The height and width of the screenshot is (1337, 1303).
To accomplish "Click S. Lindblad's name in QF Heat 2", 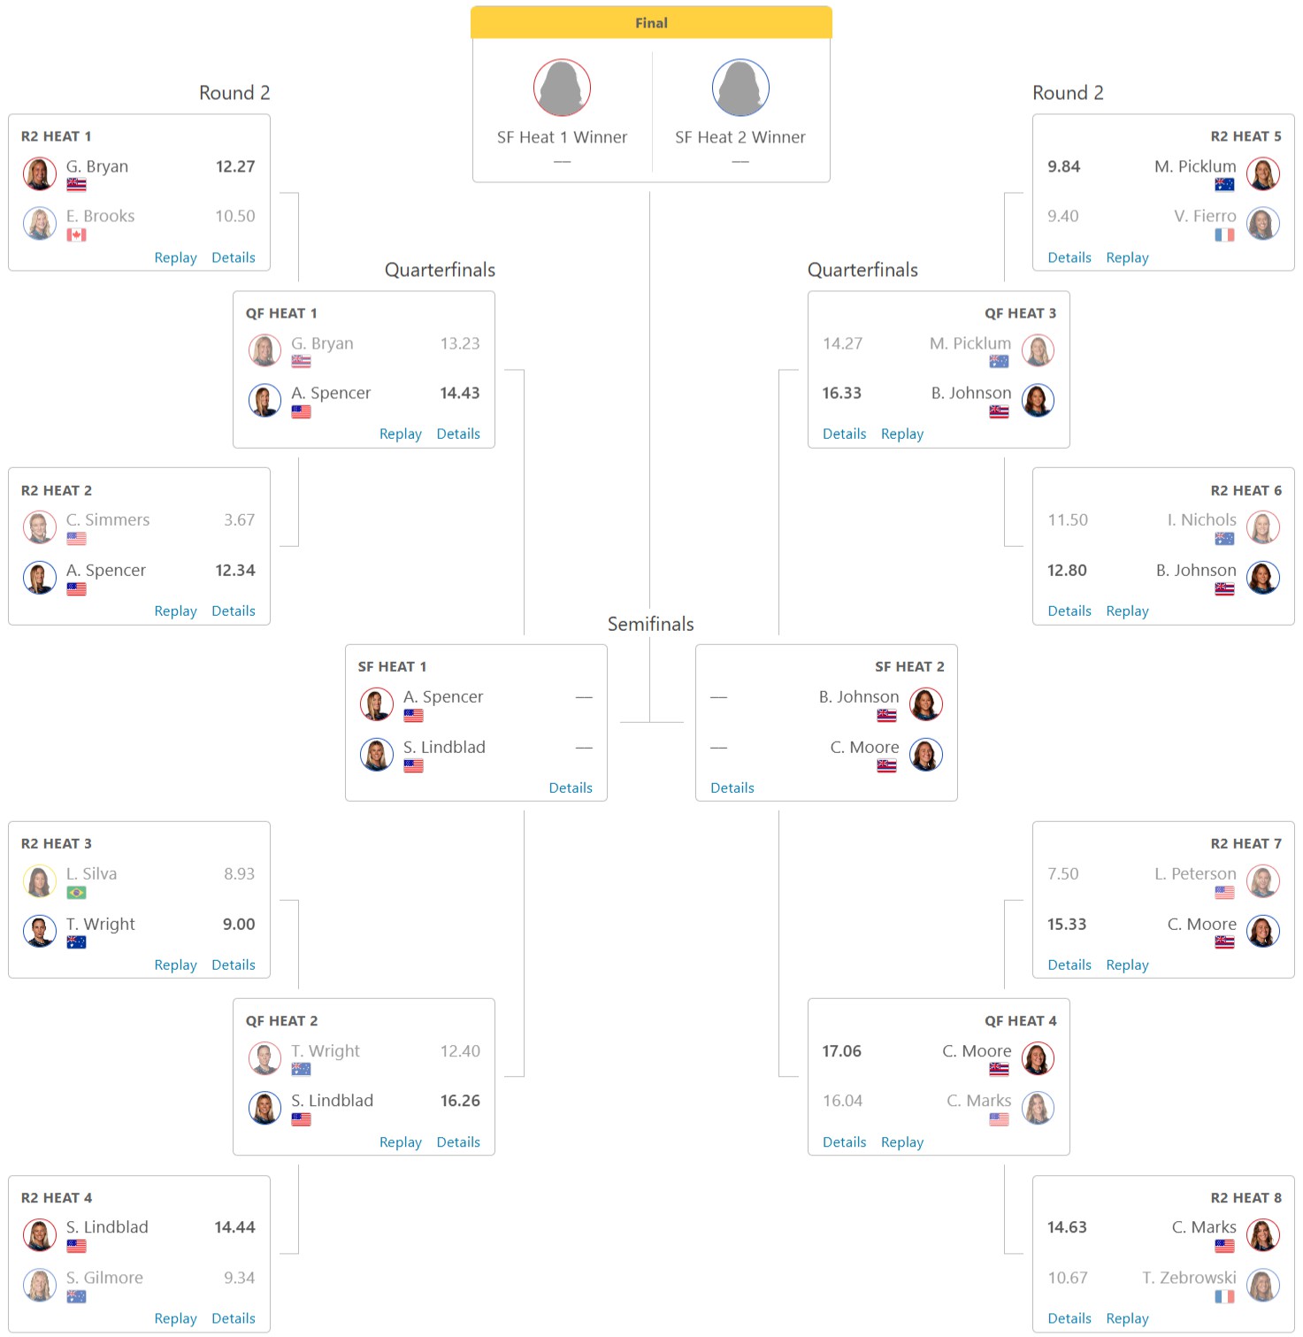I will click(333, 1101).
